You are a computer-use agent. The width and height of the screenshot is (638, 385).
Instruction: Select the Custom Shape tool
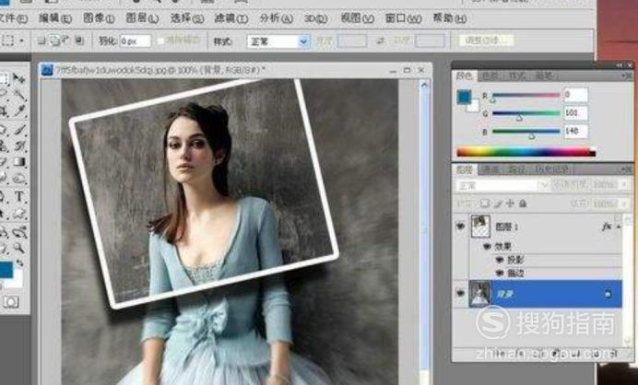tap(19, 214)
